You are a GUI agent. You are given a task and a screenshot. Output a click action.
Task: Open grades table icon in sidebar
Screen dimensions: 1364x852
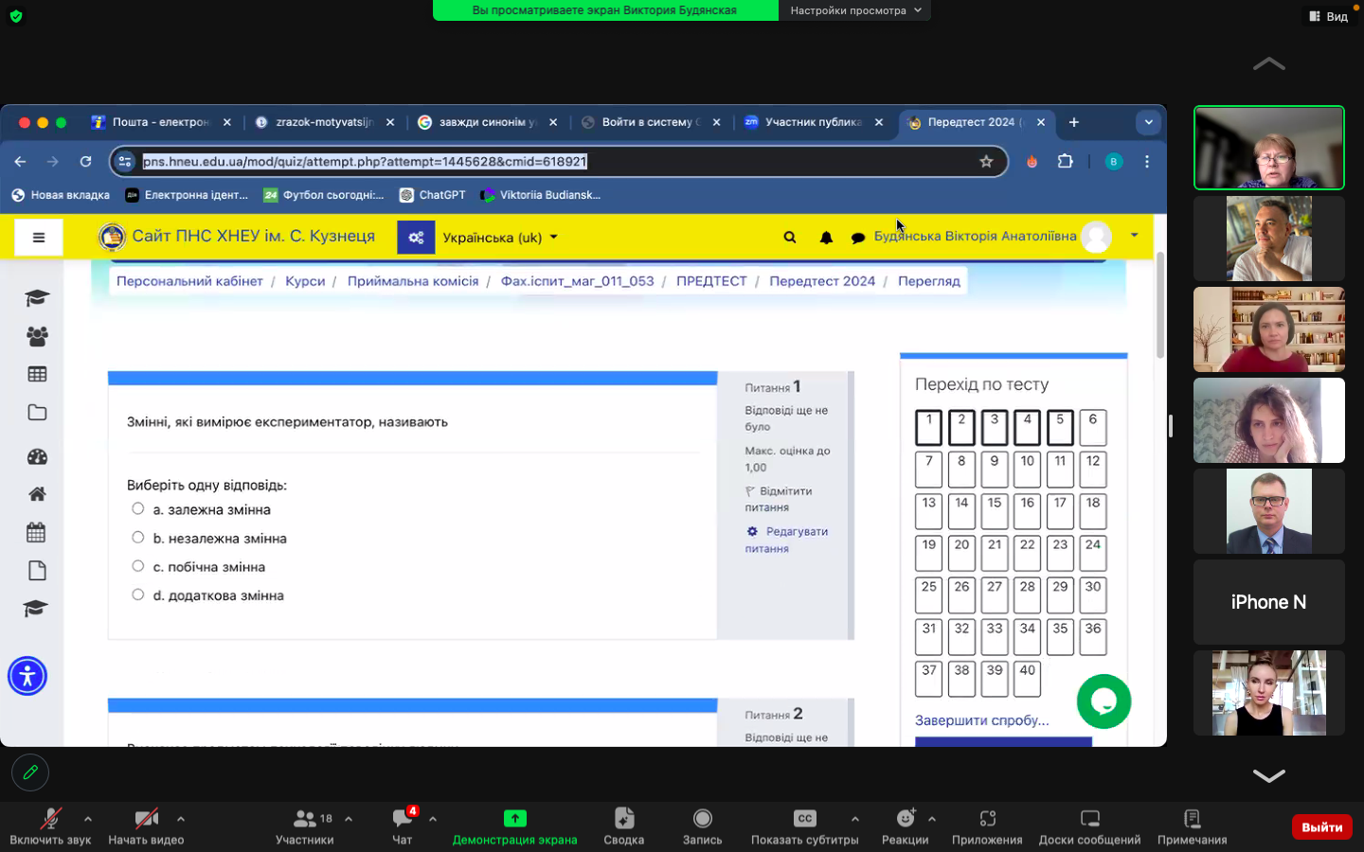37,374
